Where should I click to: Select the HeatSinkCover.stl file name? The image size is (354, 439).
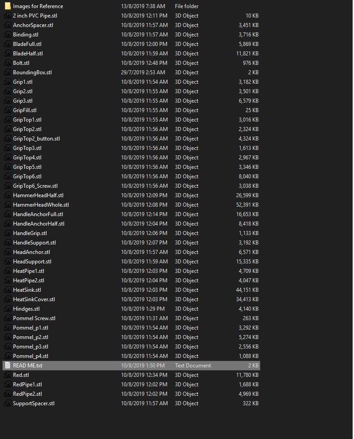[x=34, y=299]
